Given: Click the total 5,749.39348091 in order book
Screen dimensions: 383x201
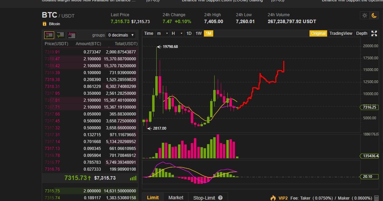Looking at the screenshot, I should tap(121, 162).
